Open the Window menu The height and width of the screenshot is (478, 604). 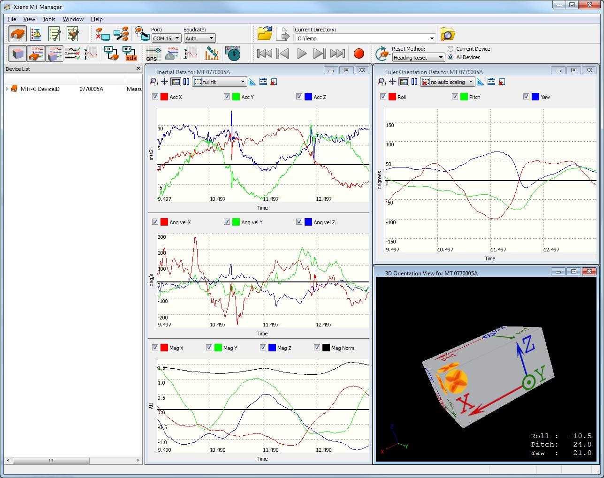tap(73, 19)
